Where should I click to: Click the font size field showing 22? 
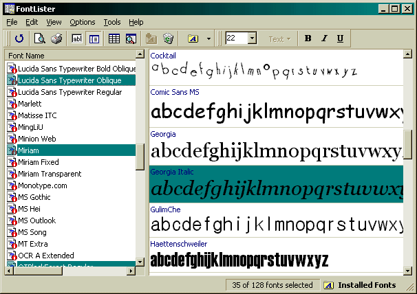[x=237, y=38]
